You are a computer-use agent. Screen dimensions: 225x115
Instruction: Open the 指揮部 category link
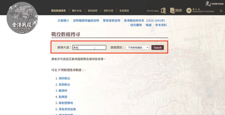click(63, 97)
